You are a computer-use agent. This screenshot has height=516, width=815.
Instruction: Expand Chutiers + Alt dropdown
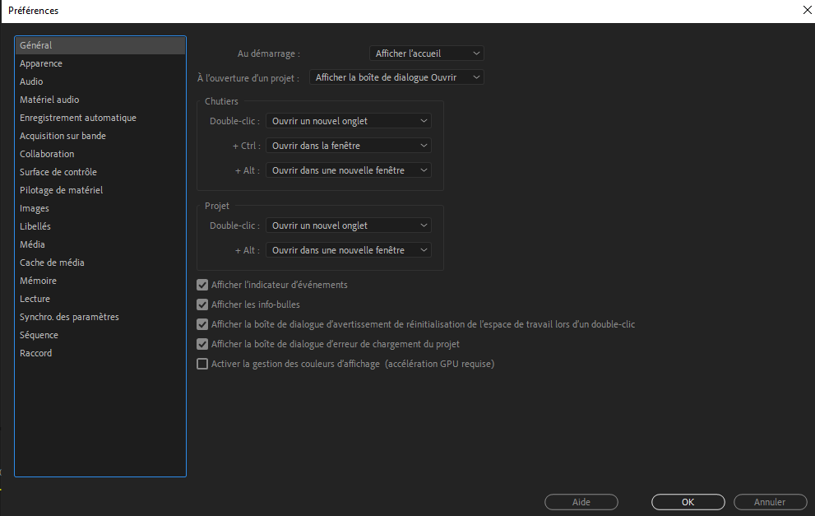tap(348, 170)
